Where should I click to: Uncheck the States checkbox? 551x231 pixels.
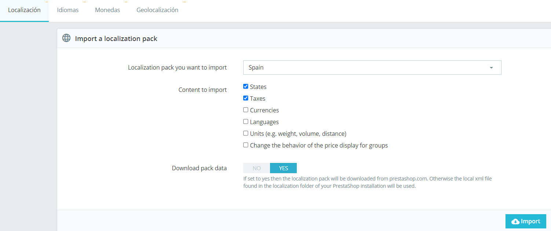(246, 87)
